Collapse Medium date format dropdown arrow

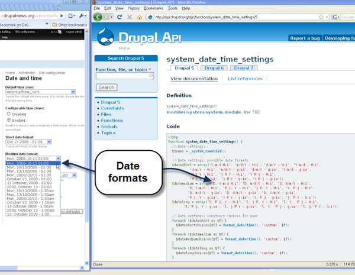58,158
